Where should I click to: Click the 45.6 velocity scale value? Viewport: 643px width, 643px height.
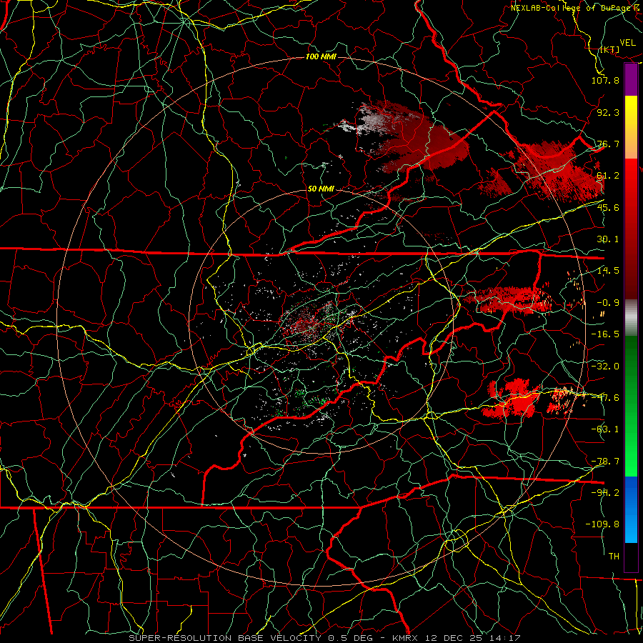click(608, 207)
